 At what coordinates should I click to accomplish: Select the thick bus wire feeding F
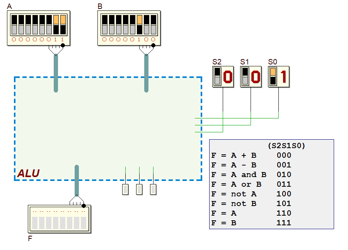tap(77, 181)
